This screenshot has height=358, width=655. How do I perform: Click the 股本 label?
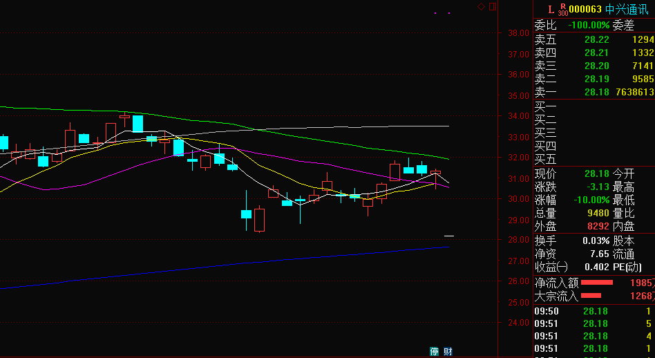[x=623, y=241]
